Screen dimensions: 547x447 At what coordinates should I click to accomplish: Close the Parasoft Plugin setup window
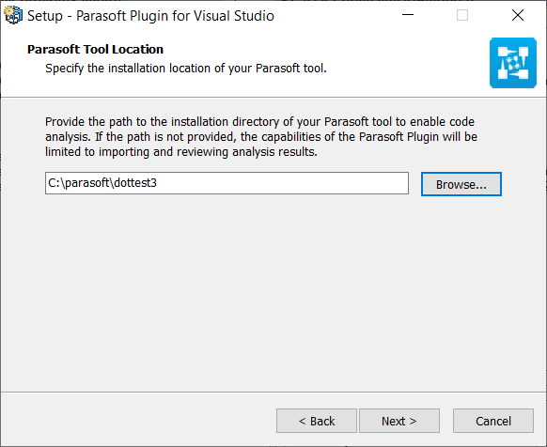click(517, 15)
